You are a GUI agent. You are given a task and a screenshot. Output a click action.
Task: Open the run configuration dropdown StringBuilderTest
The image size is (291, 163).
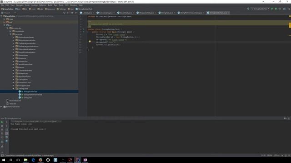[260, 9]
